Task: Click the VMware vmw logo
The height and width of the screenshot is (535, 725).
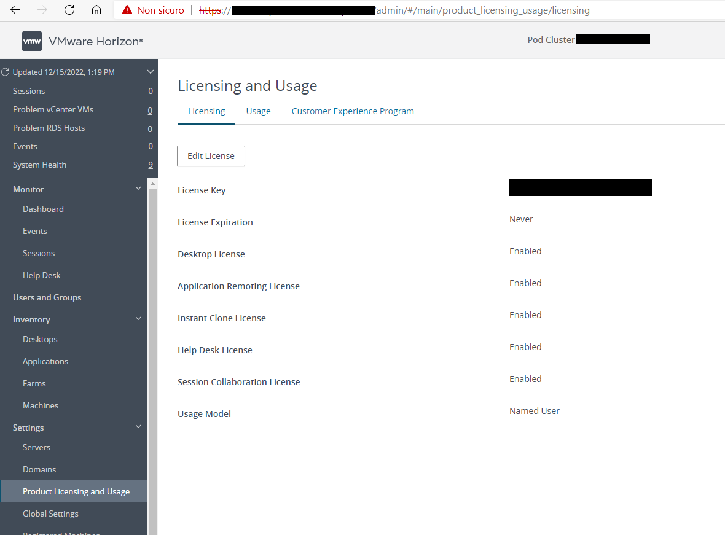Action: tap(32, 41)
